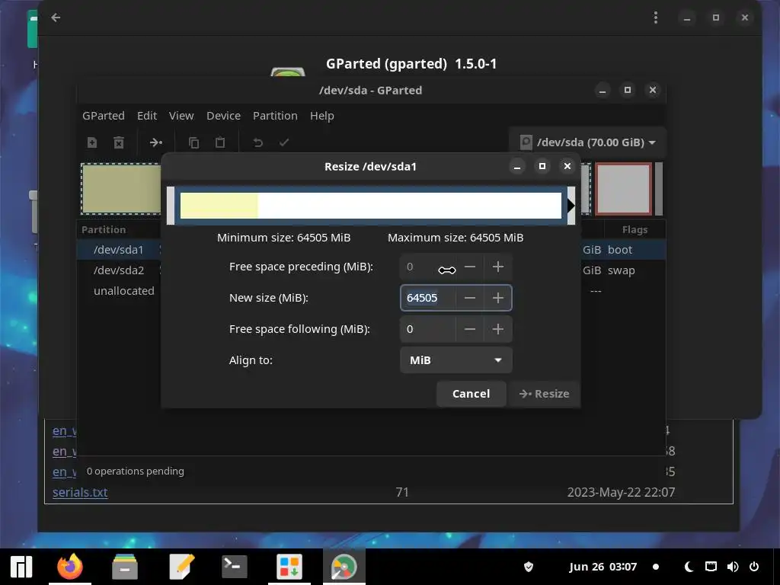Open the file manager from taskbar
This screenshot has width=780, height=585.
(125, 567)
